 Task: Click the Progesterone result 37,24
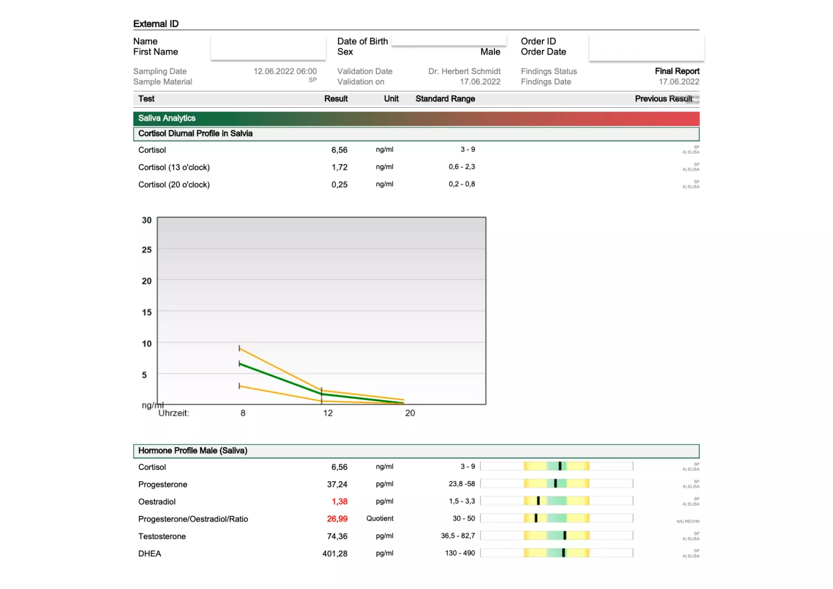coord(337,485)
